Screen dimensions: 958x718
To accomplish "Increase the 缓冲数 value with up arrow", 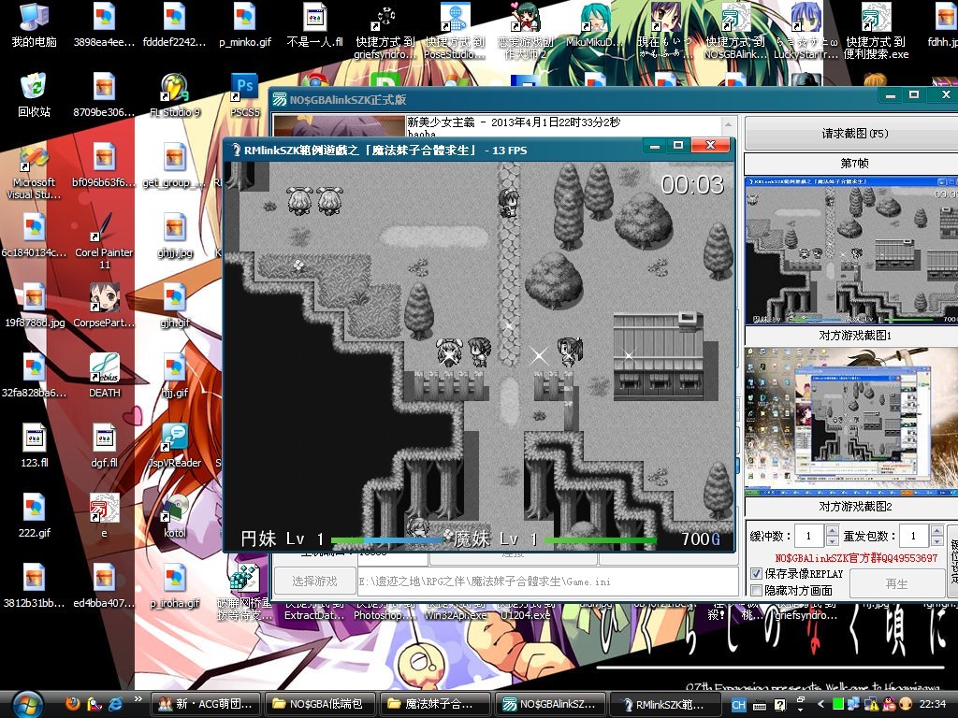I will point(832,531).
